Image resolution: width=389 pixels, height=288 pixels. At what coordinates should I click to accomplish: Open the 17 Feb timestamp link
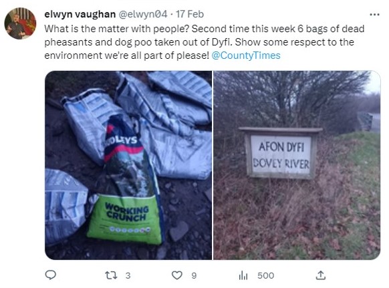190,14
